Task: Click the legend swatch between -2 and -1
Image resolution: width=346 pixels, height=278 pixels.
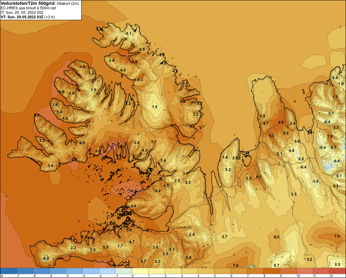Action: pos(107,271)
